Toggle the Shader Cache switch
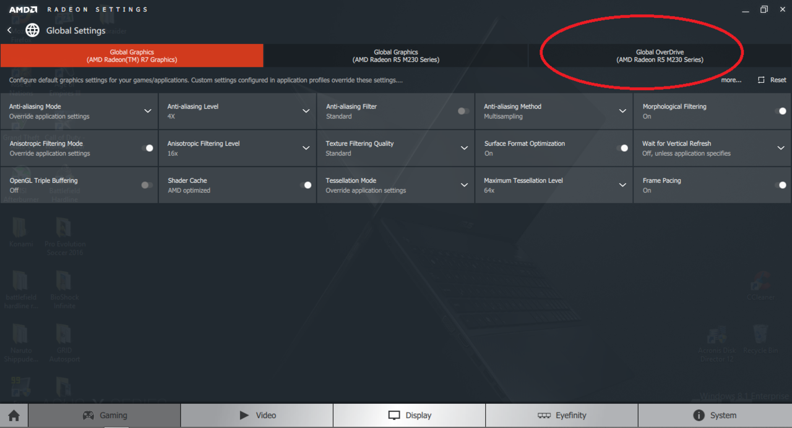This screenshot has width=792, height=428. 305,185
